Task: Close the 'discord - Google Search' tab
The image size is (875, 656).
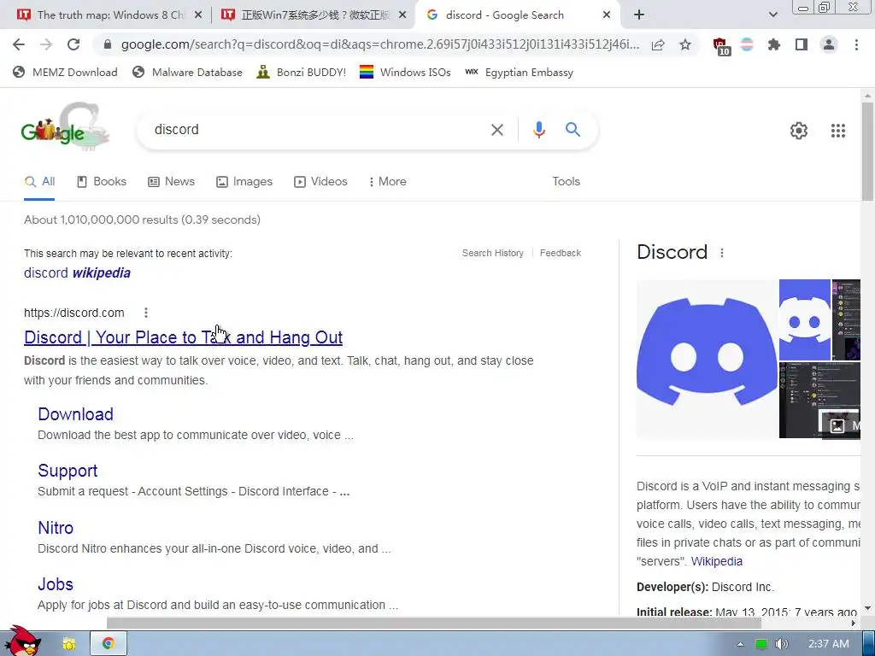Action: click(x=607, y=15)
